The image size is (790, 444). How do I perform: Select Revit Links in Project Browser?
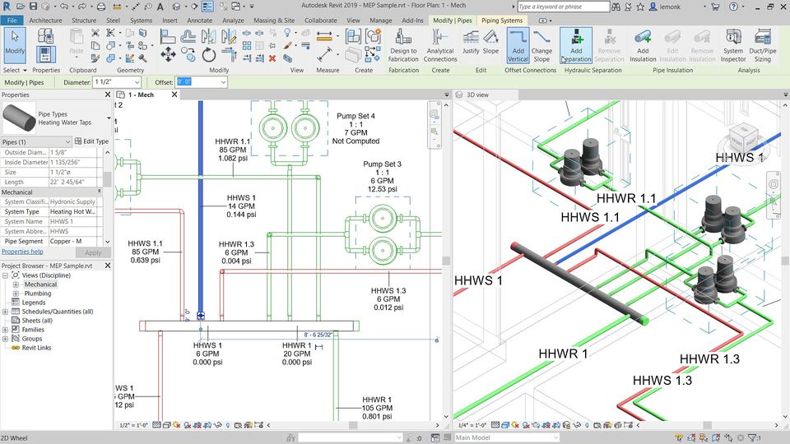point(36,348)
